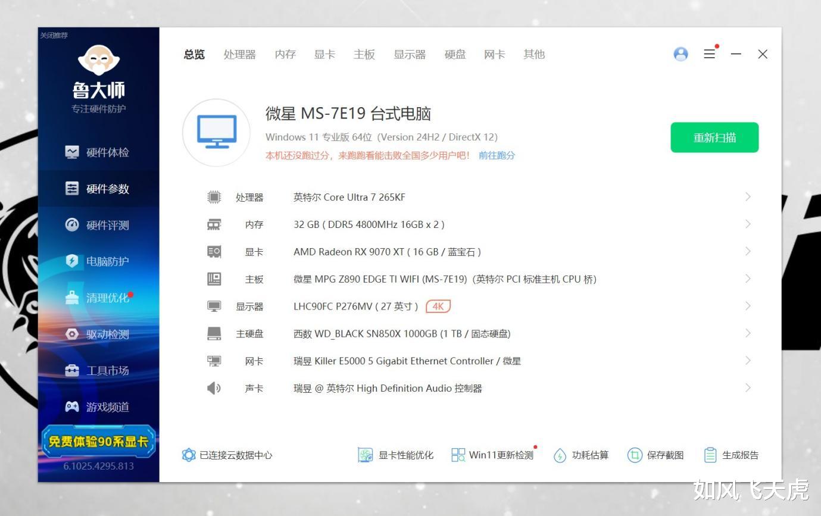Click the 硬件评测 gauge icon
The width and height of the screenshot is (821, 516).
(72, 225)
